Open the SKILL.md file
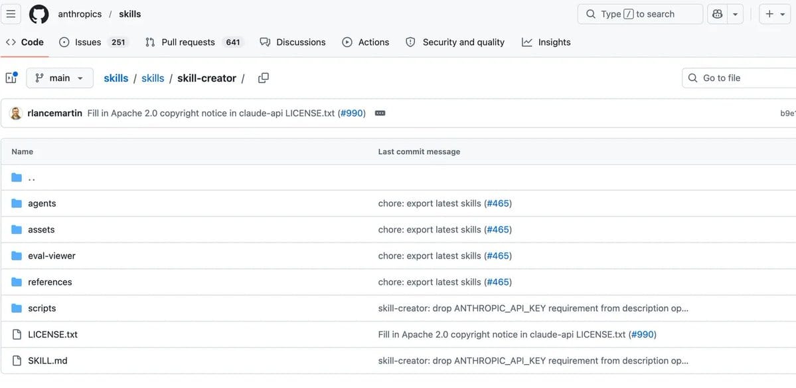The height and width of the screenshot is (388, 796). pyautogui.click(x=48, y=361)
